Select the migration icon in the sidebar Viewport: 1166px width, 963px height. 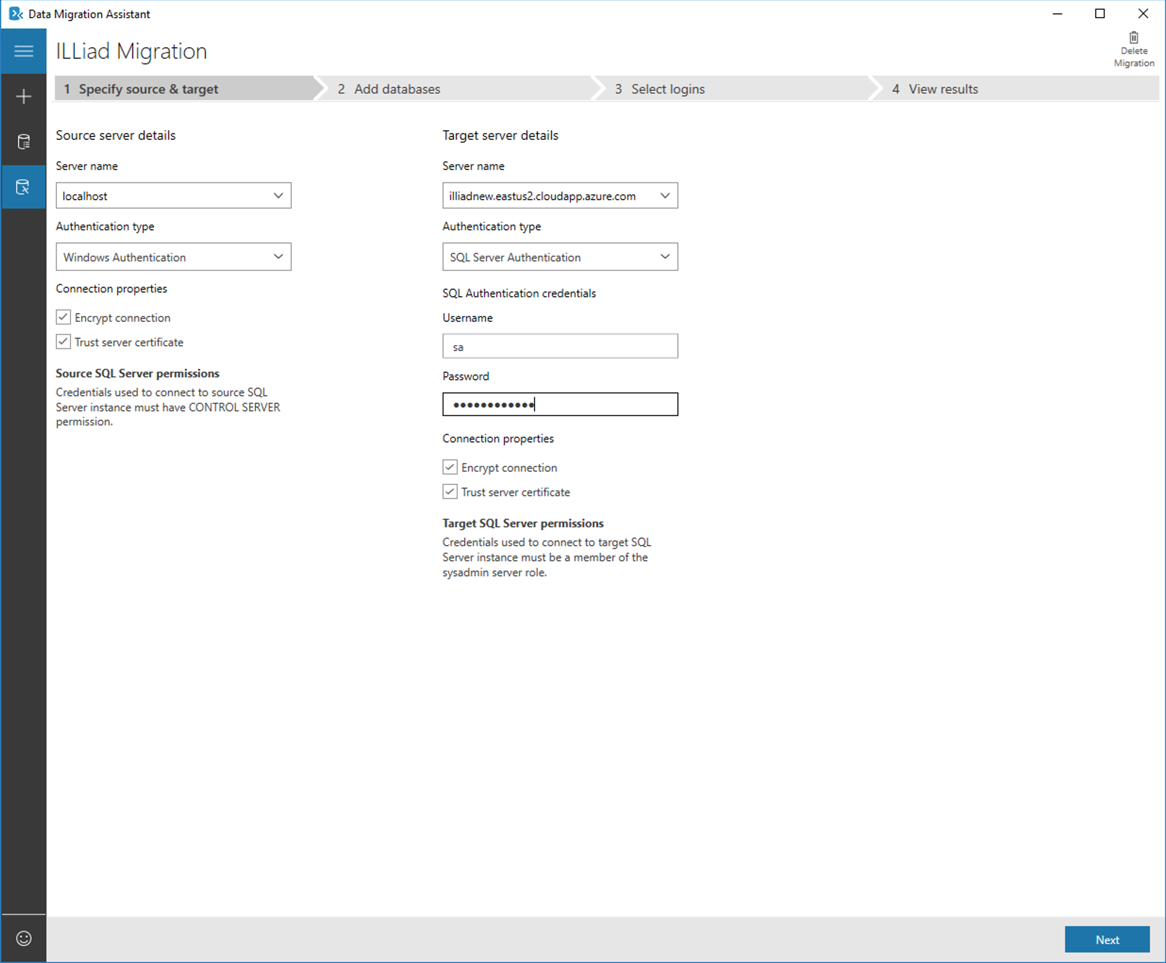pyautogui.click(x=23, y=187)
